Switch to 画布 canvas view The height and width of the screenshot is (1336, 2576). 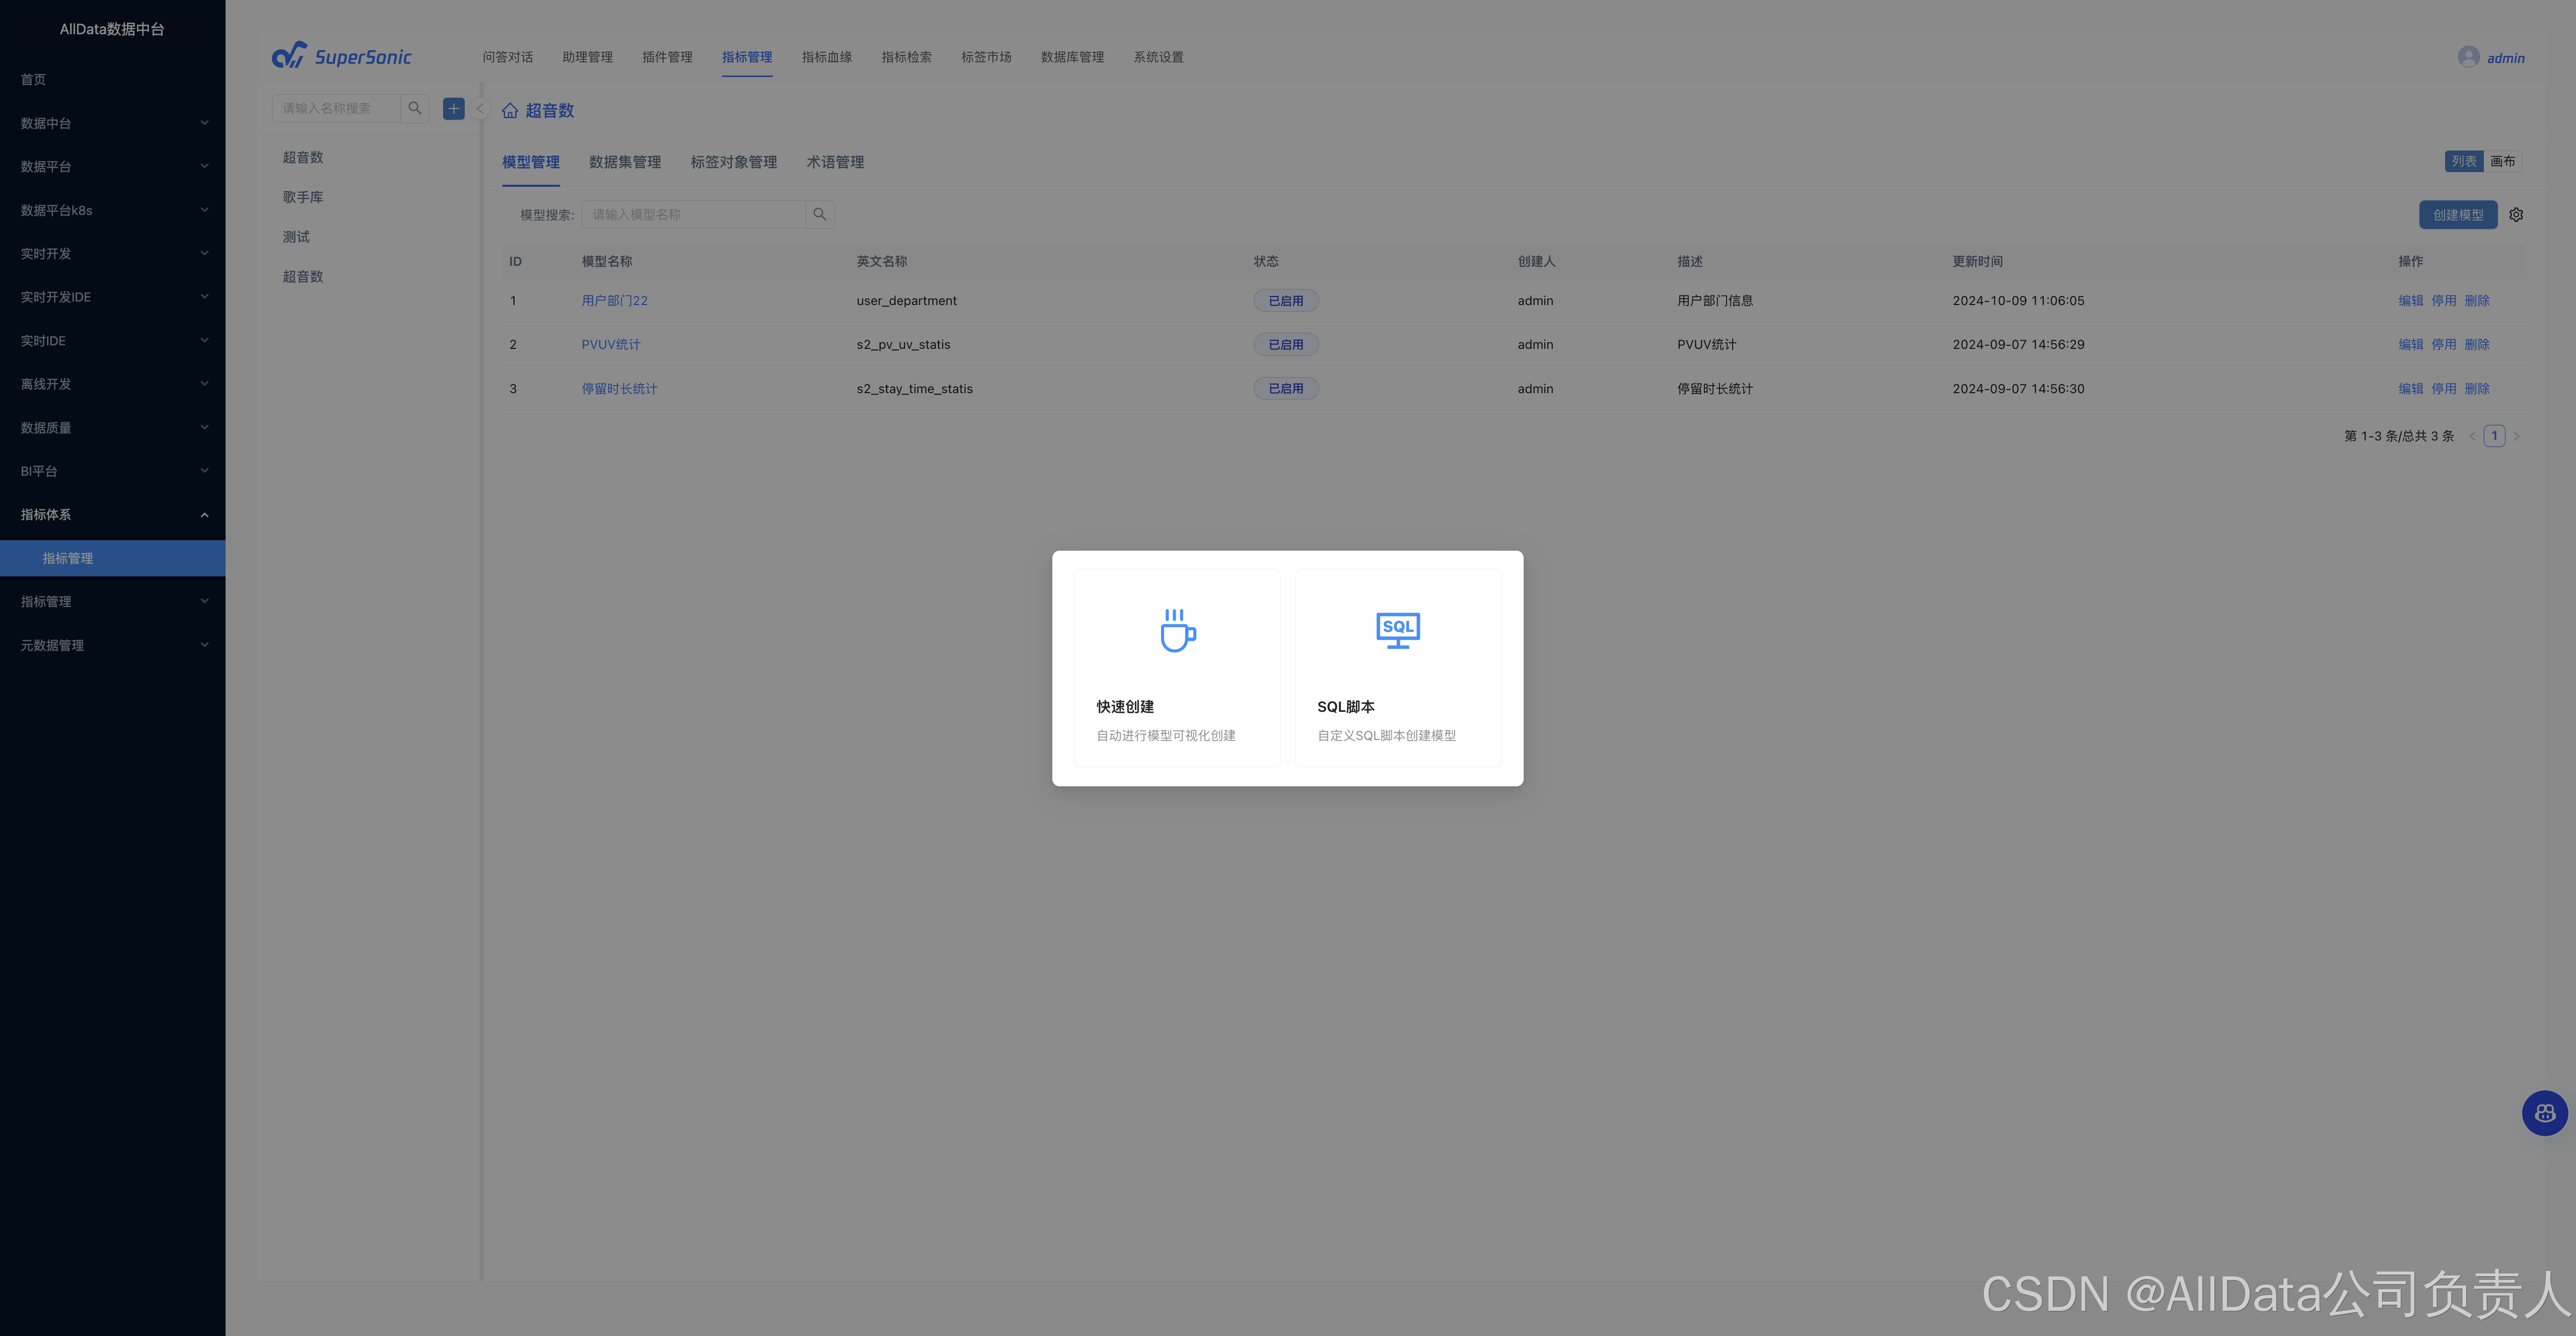(x=2502, y=161)
